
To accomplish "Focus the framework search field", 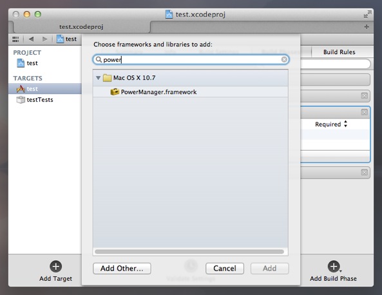I will click(191, 59).
